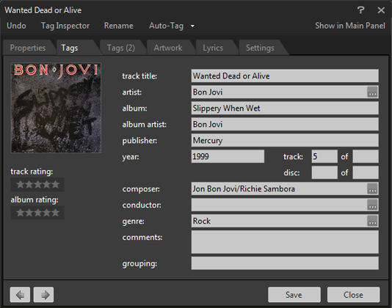The image size is (392, 308).
Task: Edit the album field Slippery When Wet
Action: point(285,108)
